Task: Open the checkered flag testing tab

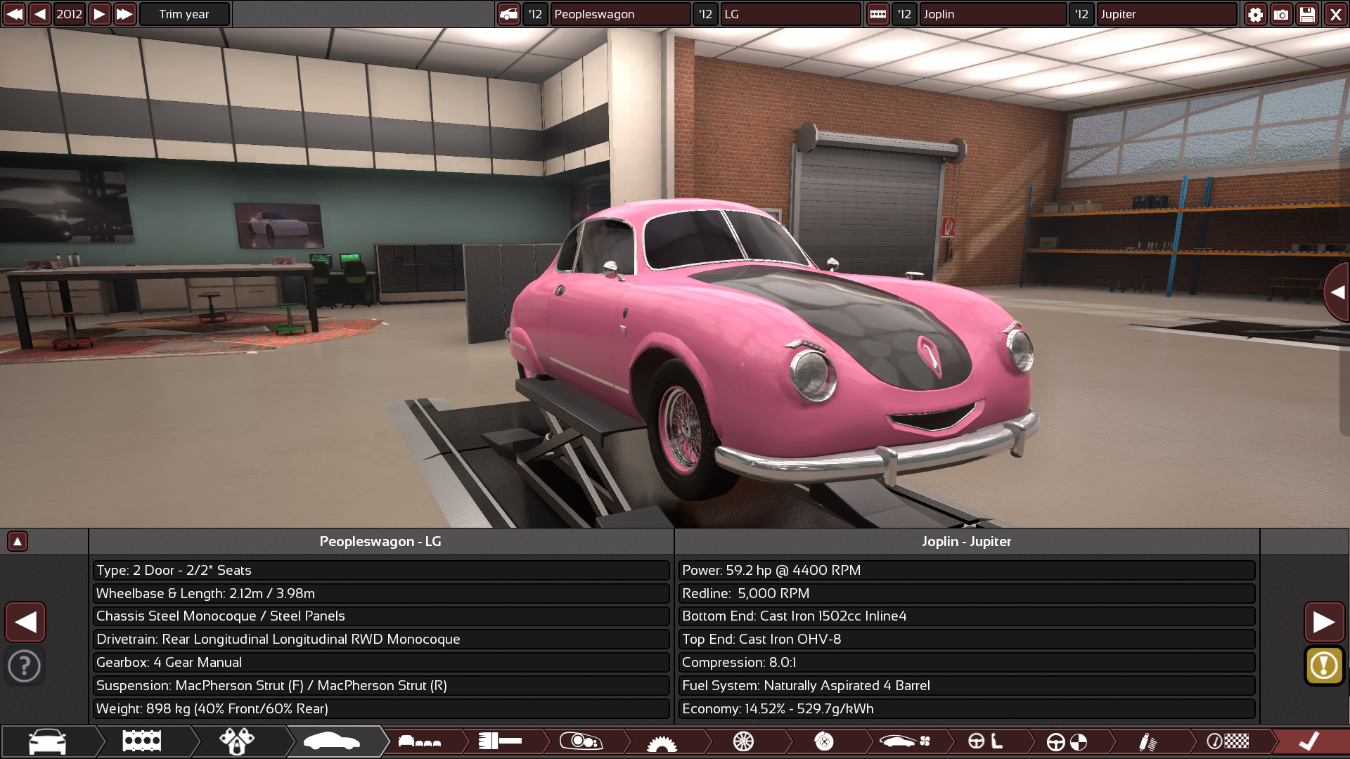Action: coord(1228,741)
